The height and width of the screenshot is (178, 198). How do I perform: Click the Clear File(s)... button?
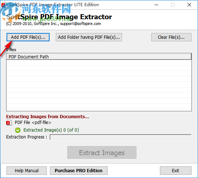click(171, 37)
